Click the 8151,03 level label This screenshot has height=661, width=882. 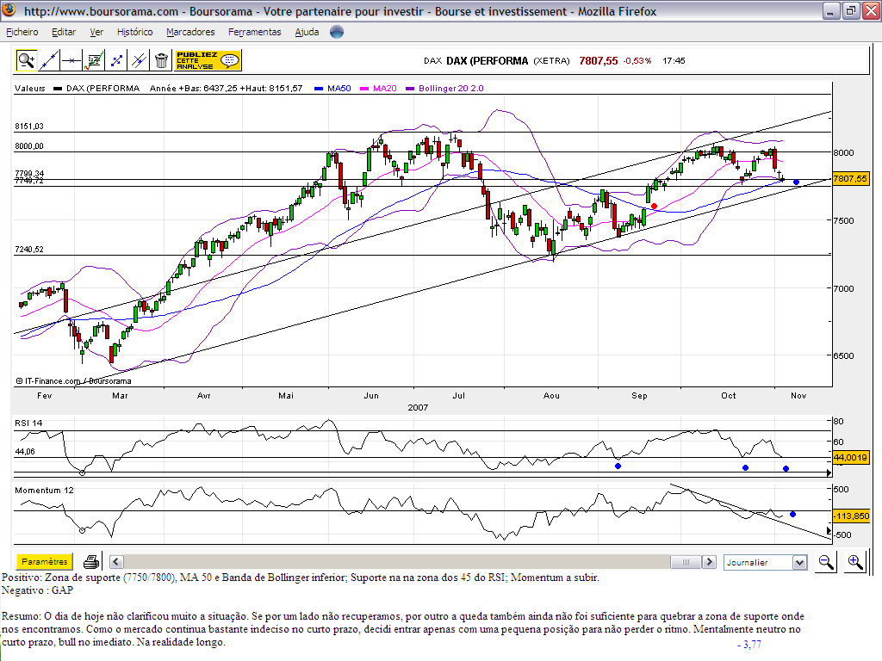click(28, 127)
